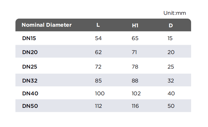Screen dimensions: 208x127
Task: Click L value 100 for DN40
Action: 100,93
